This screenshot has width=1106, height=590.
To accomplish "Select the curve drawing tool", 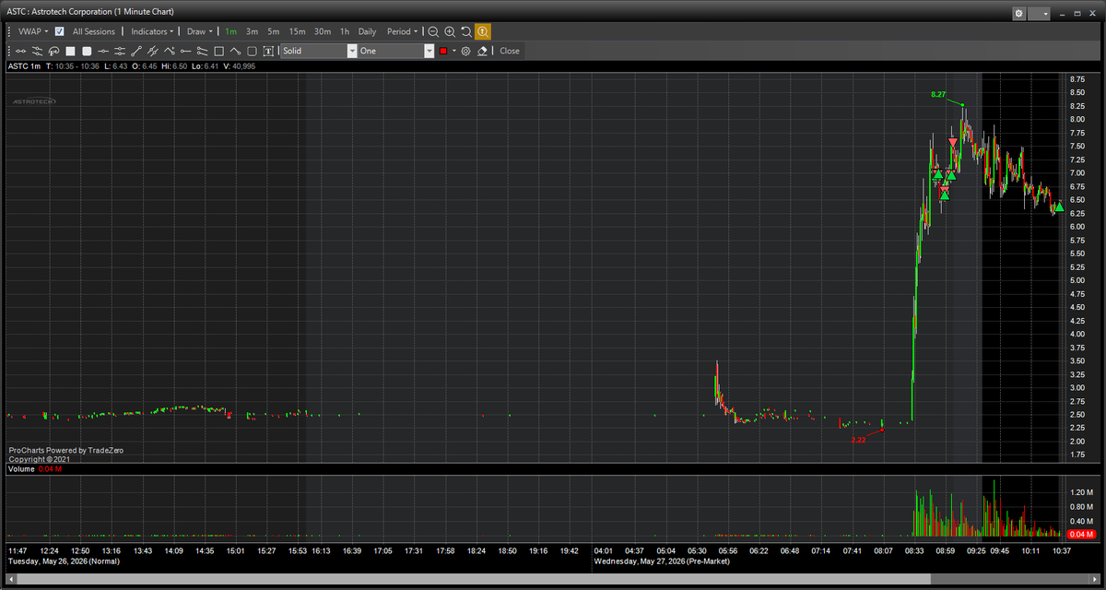I will tap(235, 51).
